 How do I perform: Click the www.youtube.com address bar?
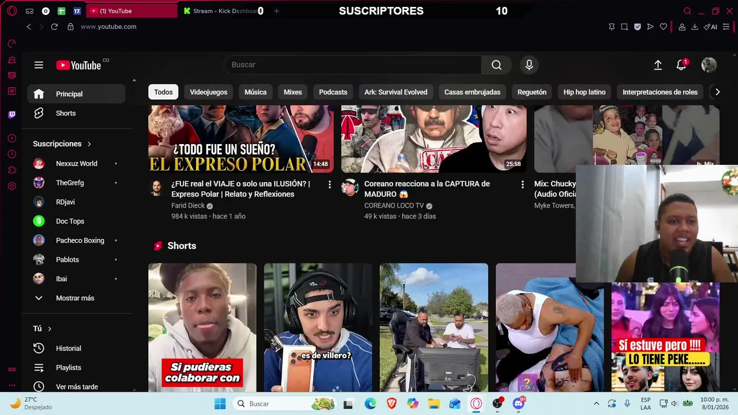coord(108,27)
